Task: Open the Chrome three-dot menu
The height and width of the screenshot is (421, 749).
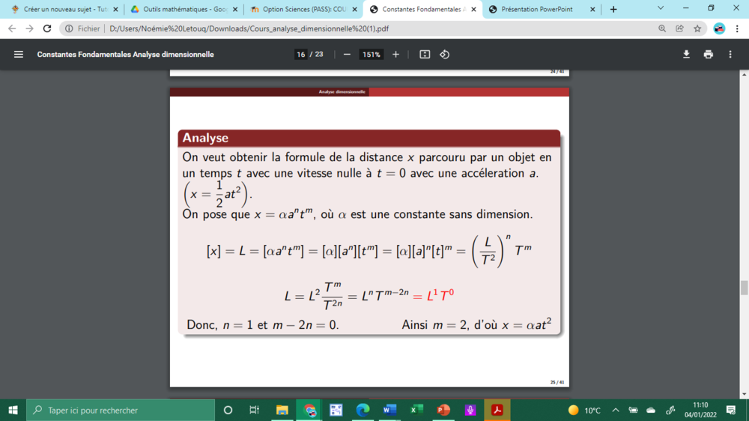Action: (738, 28)
